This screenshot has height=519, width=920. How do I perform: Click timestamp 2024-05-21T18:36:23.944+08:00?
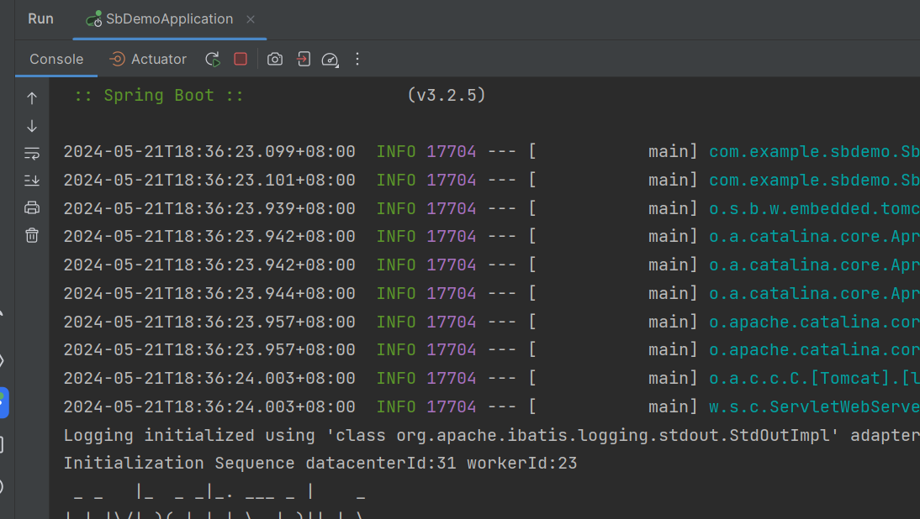(x=209, y=293)
